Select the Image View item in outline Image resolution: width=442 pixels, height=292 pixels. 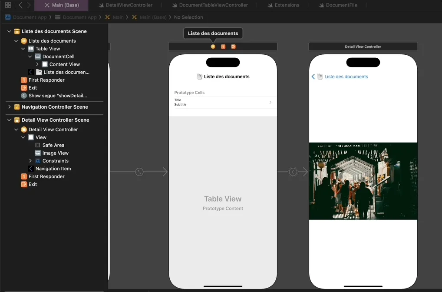[x=55, y=153]
